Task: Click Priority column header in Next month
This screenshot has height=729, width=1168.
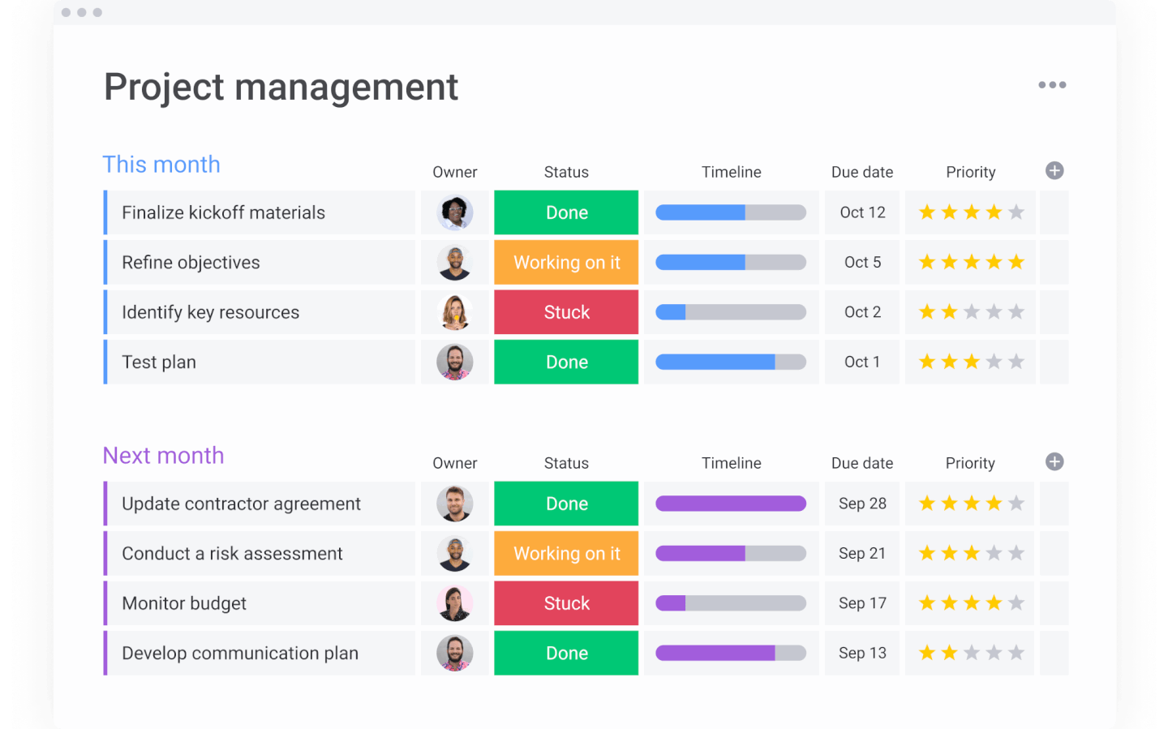Action: click(x=970, y=463)
